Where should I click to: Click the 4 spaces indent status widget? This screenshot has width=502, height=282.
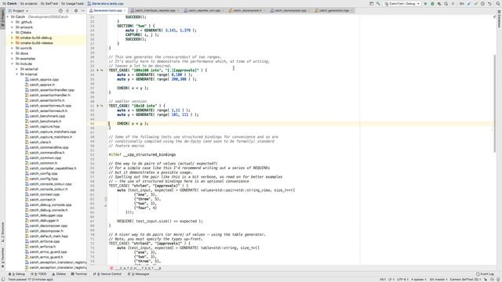(x=418, y=280)
